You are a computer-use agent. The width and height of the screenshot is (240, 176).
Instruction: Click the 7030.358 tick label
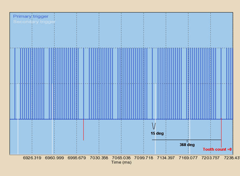[99, 158]
